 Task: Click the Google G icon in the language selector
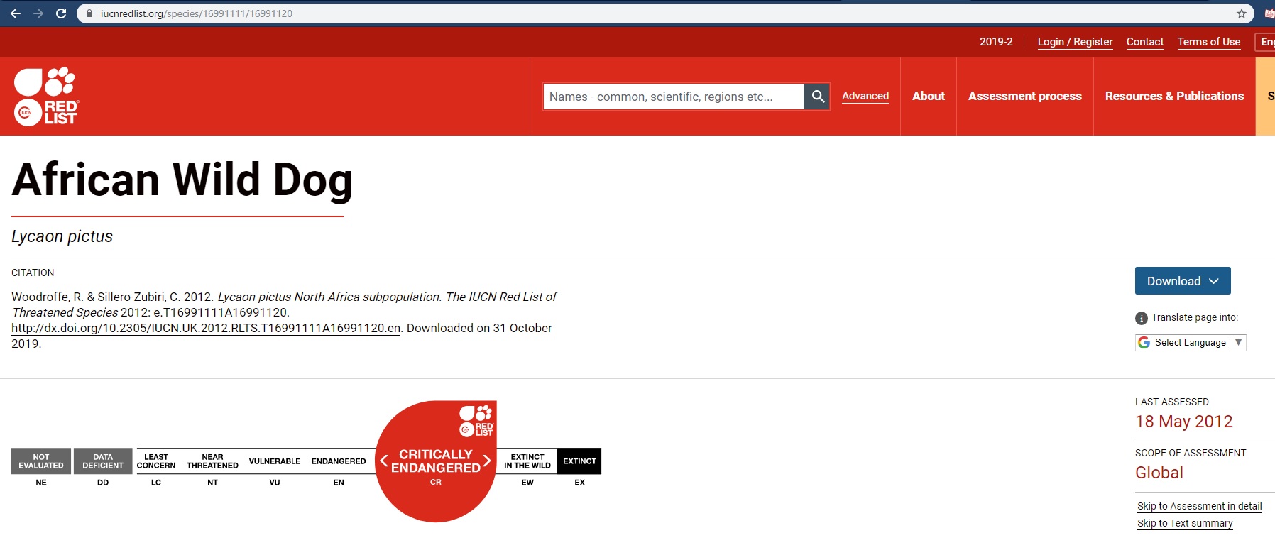click(x=1144, y=343)
